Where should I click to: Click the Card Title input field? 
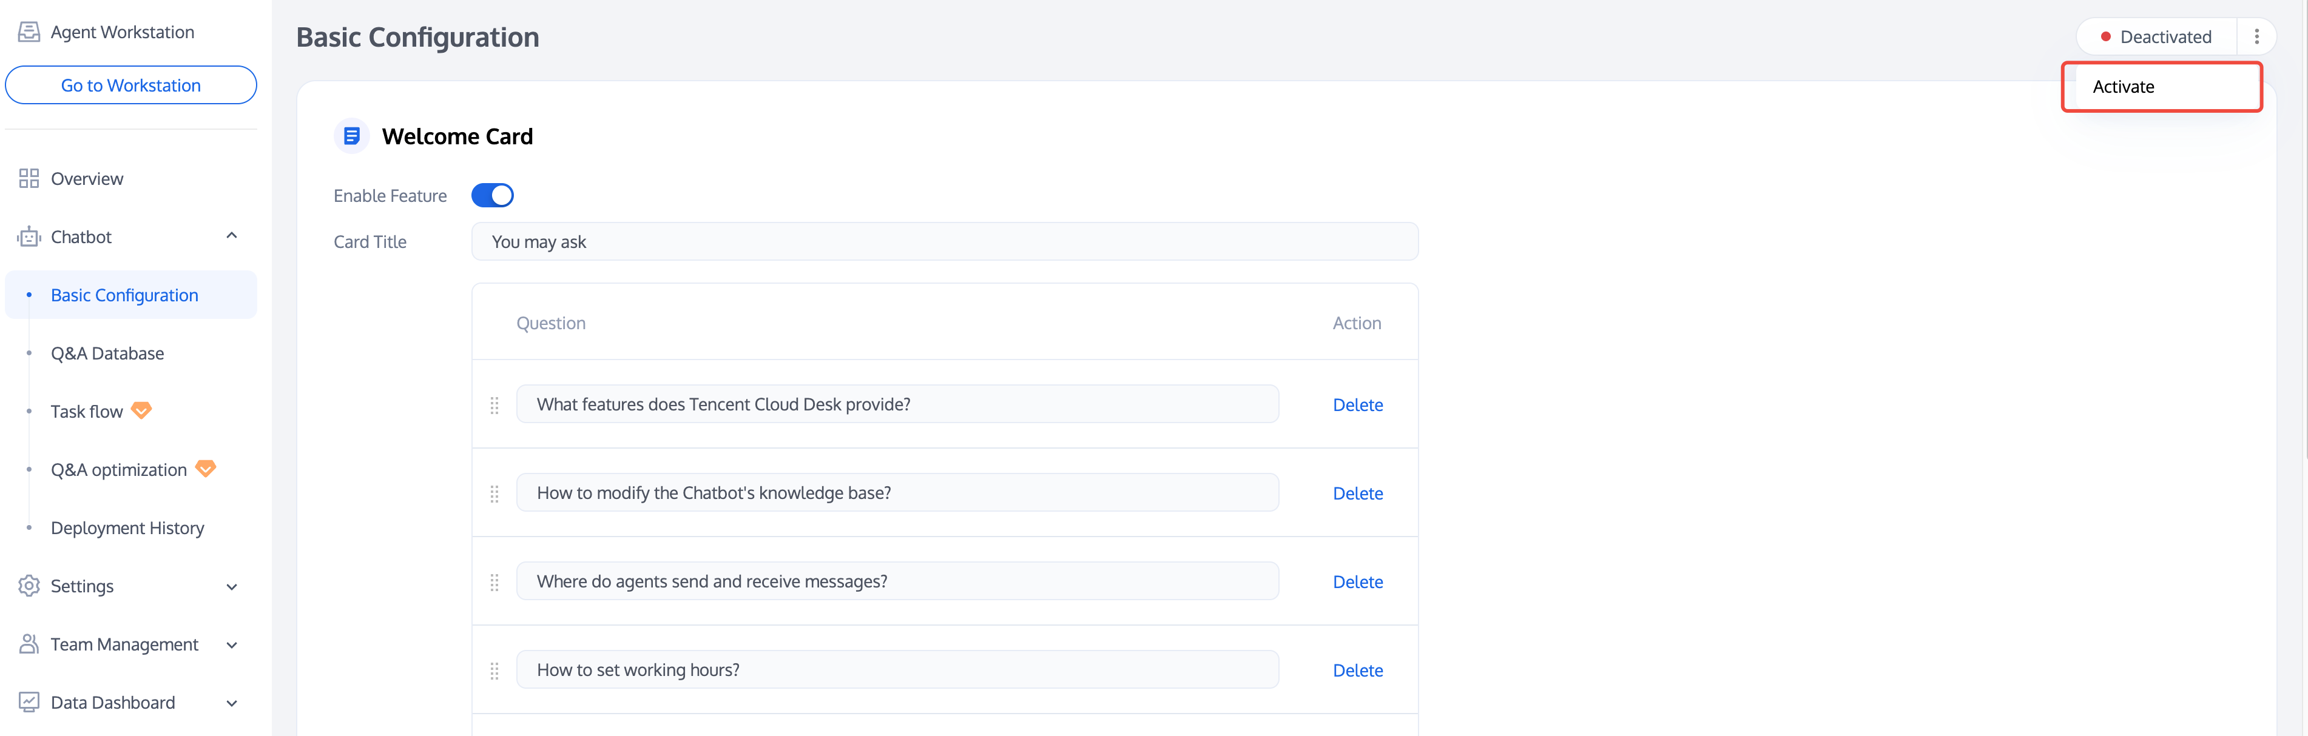[944, 242]
